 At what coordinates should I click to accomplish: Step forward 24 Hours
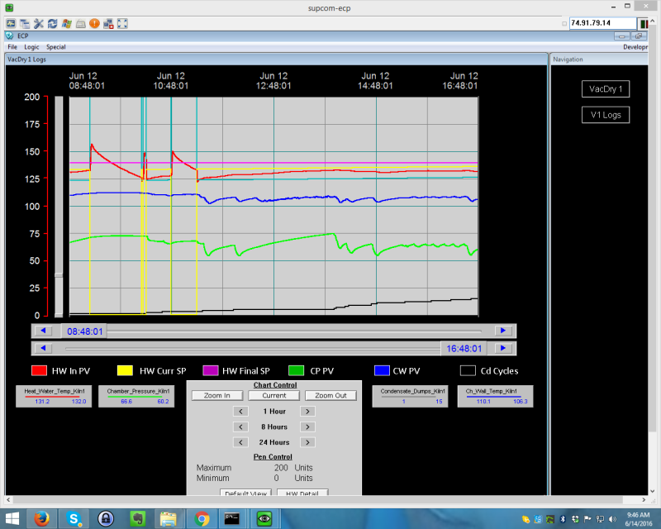tap(307, 442)
